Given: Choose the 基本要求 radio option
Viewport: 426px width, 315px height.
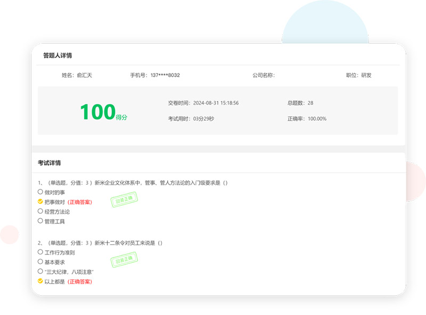Looking at the screenshot, I should (40, 262).
